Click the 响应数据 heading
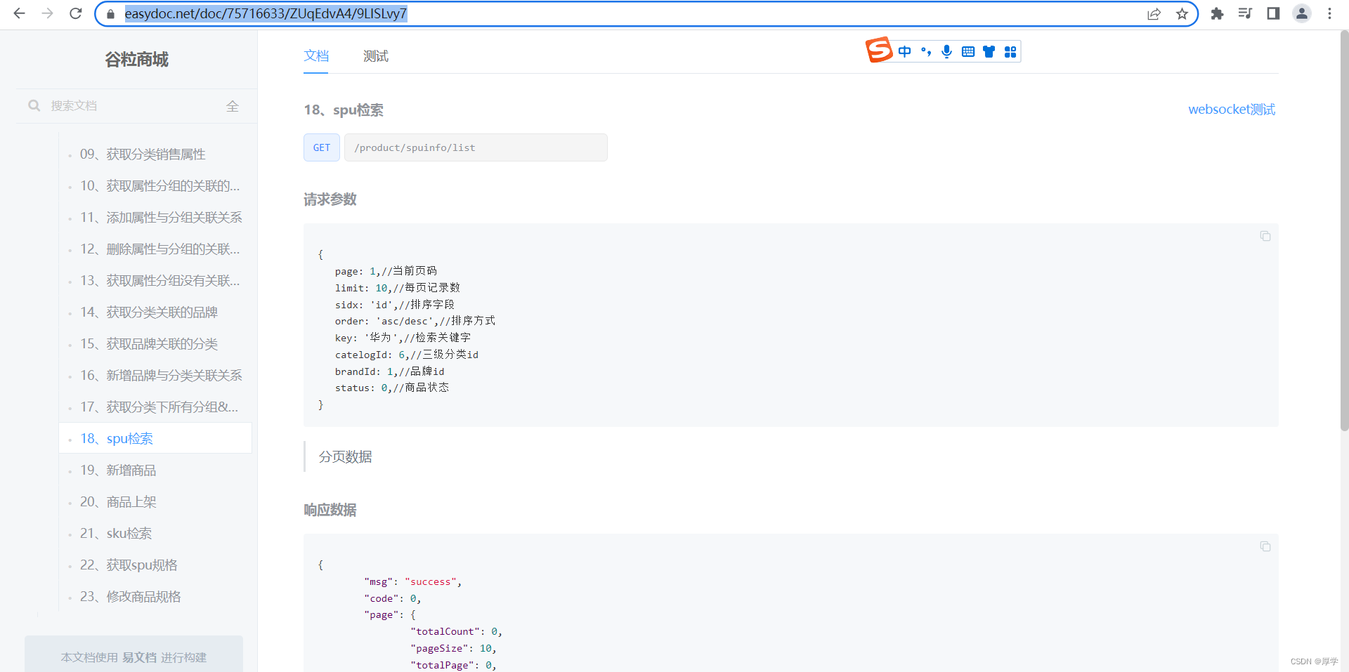Image resolution: width=1349 pixels, height=672 pixels. coord(330,510)
